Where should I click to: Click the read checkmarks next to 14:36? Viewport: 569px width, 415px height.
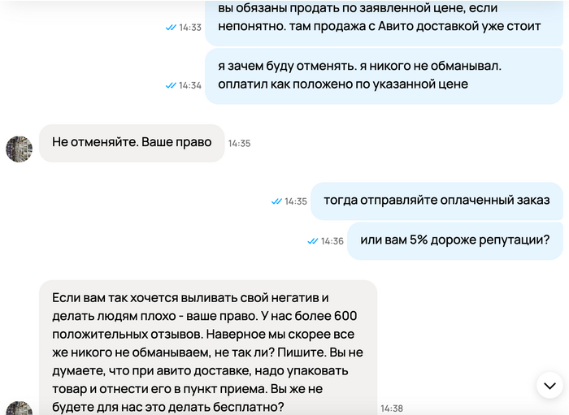[313, 241]
